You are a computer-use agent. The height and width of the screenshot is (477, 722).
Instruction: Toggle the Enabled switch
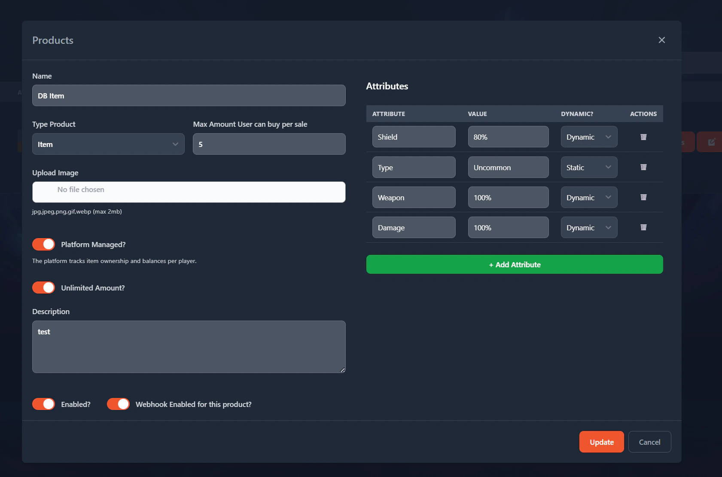tap(43, 404)
